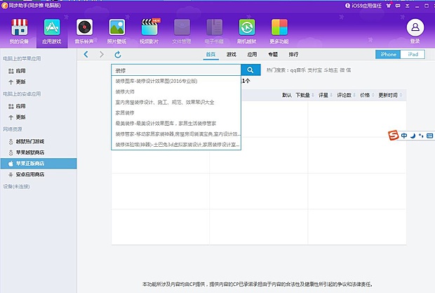Open 更多功能 in the toolbar
Screen dimensions: 435x293
[x=279, y=32]
